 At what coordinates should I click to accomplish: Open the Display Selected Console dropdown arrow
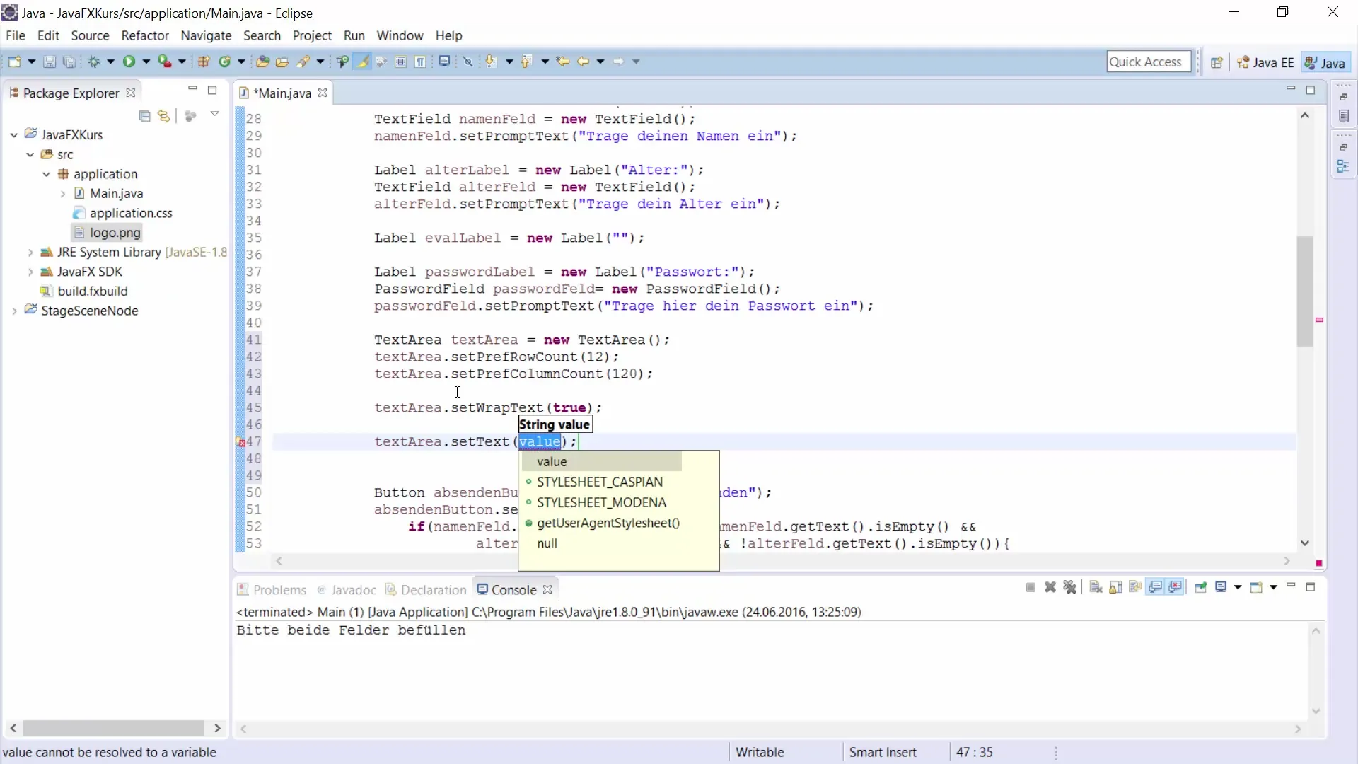coord(1237,587)
